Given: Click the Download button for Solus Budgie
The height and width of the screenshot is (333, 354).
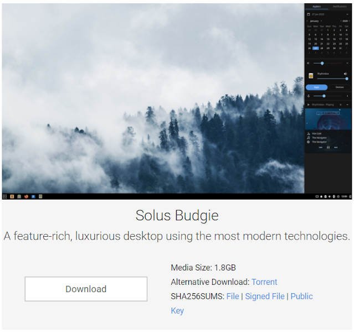Looking at the screenshot, I should click(86, 289).
